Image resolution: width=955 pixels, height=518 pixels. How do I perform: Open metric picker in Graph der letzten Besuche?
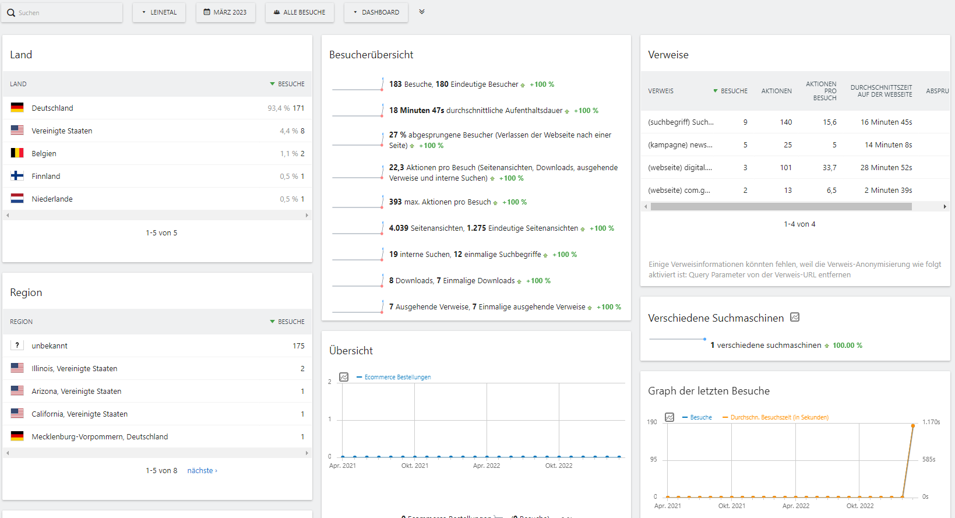pos(669,417)
